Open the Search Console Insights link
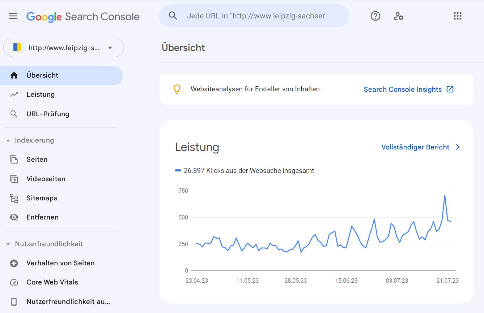 pos(403,89)
